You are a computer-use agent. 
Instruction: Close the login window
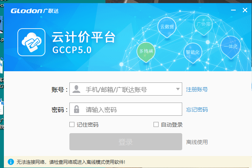[245, 10]
